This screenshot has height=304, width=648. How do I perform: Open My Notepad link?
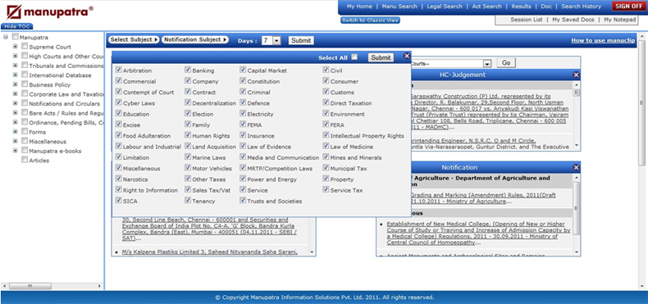pos(619,20)
